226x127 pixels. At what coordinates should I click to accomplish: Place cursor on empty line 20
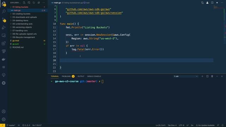137,60
